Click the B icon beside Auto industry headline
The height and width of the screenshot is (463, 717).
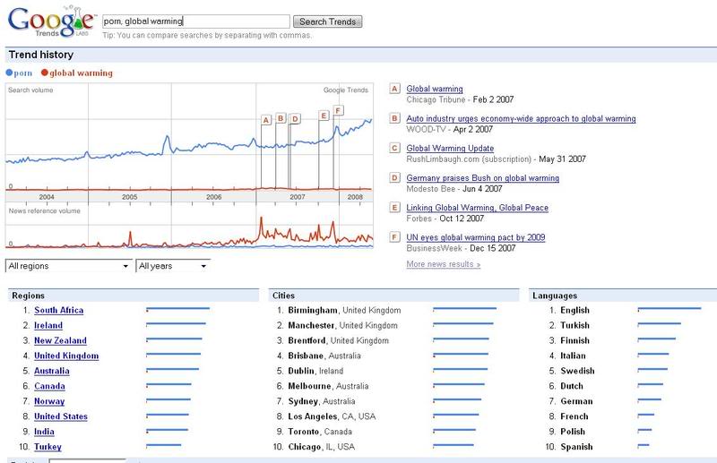394,118
